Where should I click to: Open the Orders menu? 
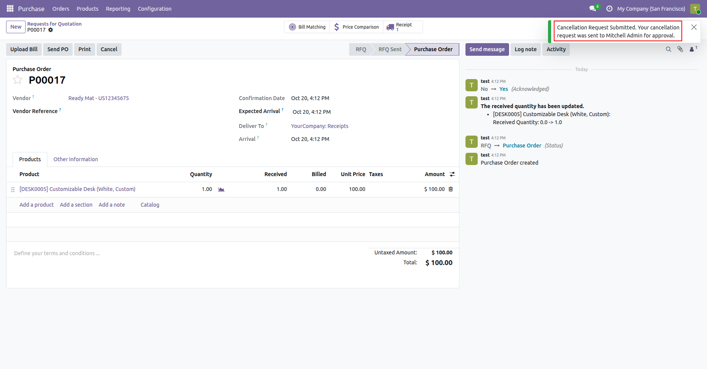coord(61,9)
